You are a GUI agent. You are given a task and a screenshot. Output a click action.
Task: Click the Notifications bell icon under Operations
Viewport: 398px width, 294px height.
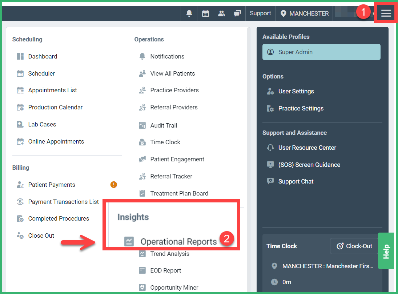[142, 56]
